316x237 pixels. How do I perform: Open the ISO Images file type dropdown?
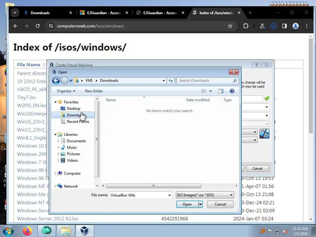tap(205, 195)
